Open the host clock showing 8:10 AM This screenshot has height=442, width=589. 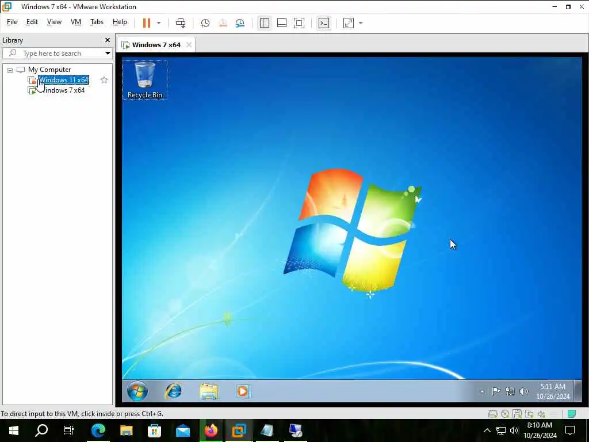[540, 430]
